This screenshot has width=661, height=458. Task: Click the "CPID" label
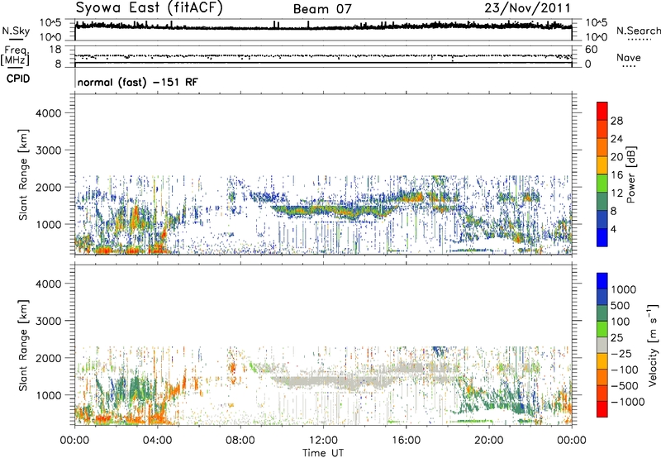(18, 79)
